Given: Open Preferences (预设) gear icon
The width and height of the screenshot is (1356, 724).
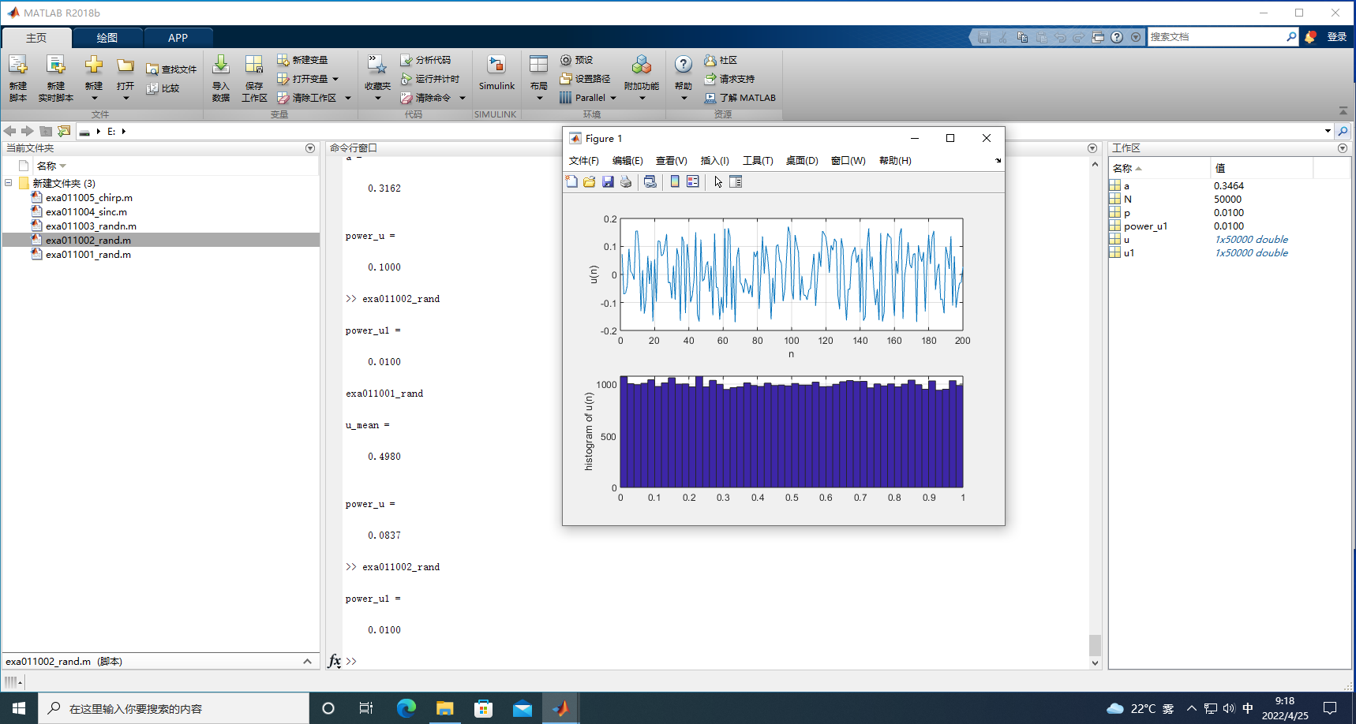Looking at the screenshot, I should [566, 60].
